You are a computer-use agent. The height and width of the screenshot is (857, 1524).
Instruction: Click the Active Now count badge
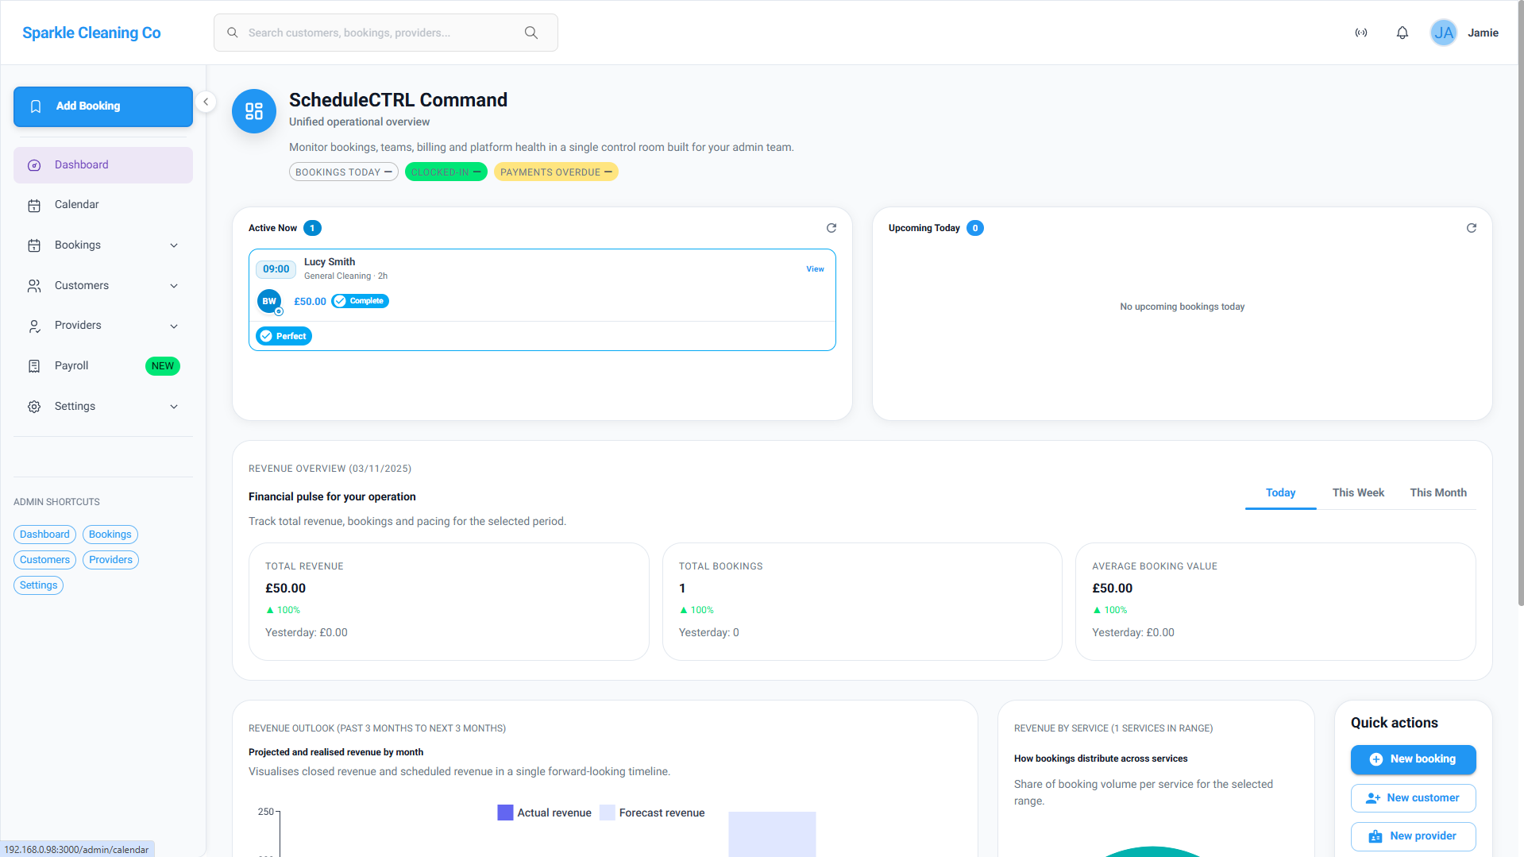coord(312,228)
